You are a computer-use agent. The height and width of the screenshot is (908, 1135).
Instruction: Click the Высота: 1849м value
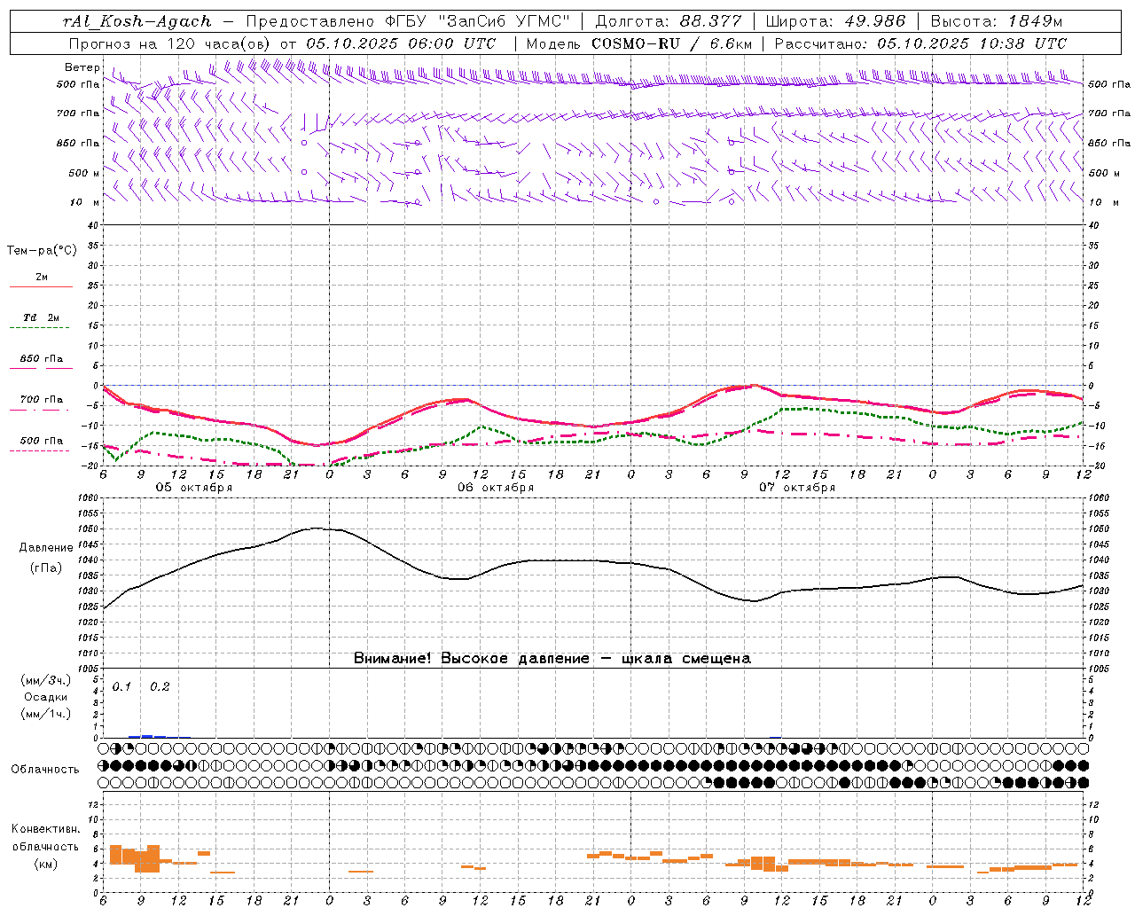(997, 21)
